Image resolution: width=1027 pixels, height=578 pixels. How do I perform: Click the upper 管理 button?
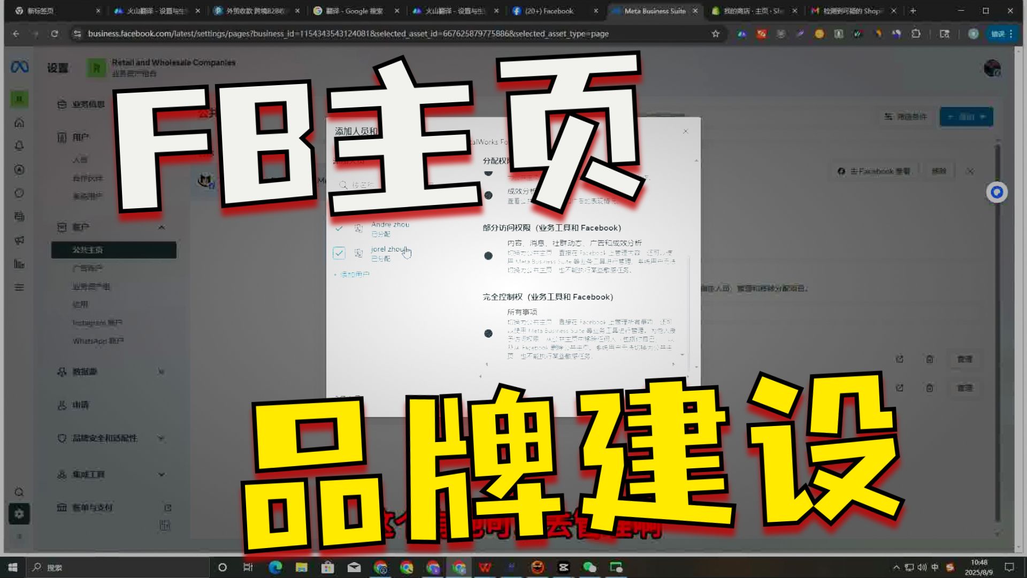tap(964, 359)
